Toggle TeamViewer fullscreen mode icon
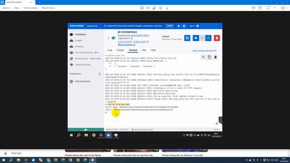This screenshot has width=290, height=163. (268, 8)
